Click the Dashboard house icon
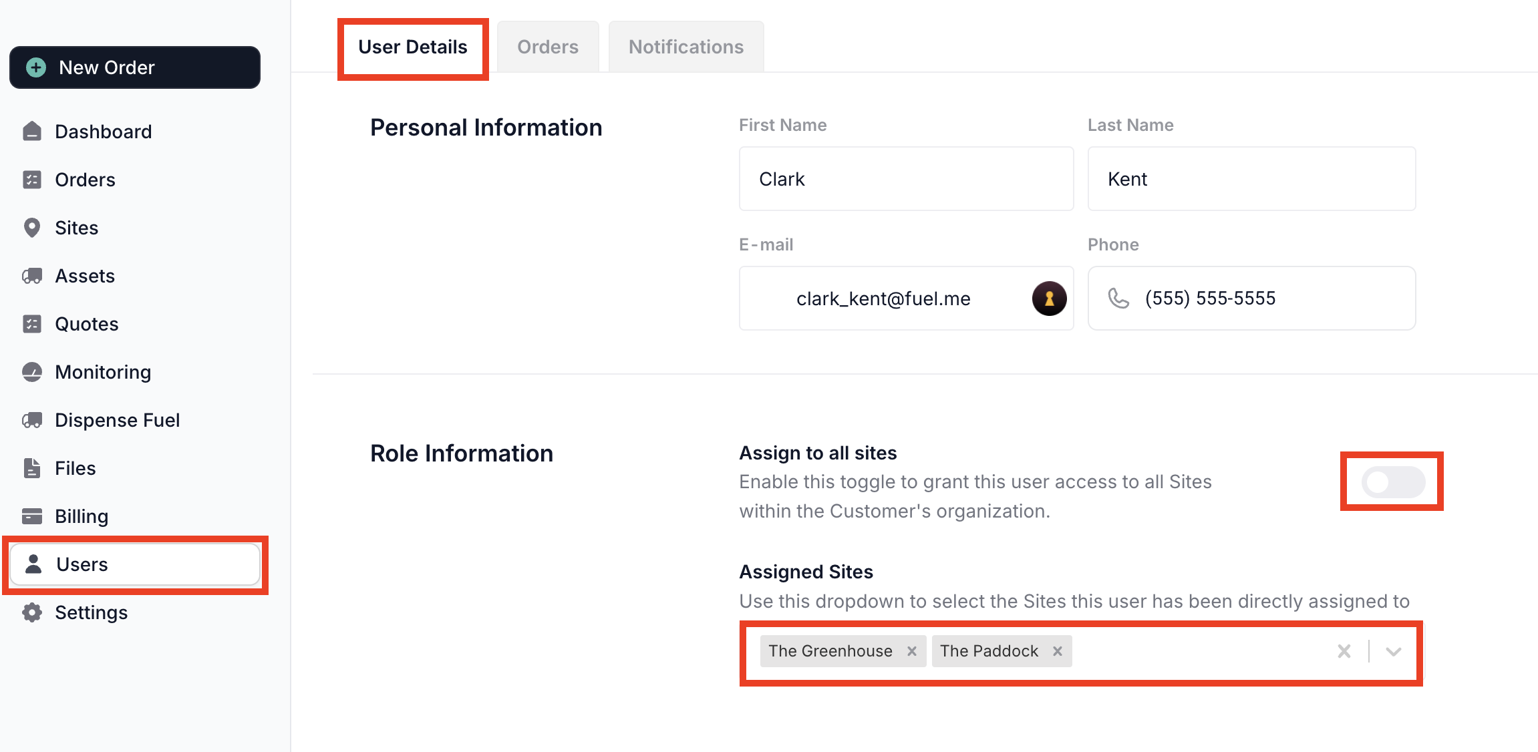The height and width of the screenshot is (752, 1538). (32, 132)
